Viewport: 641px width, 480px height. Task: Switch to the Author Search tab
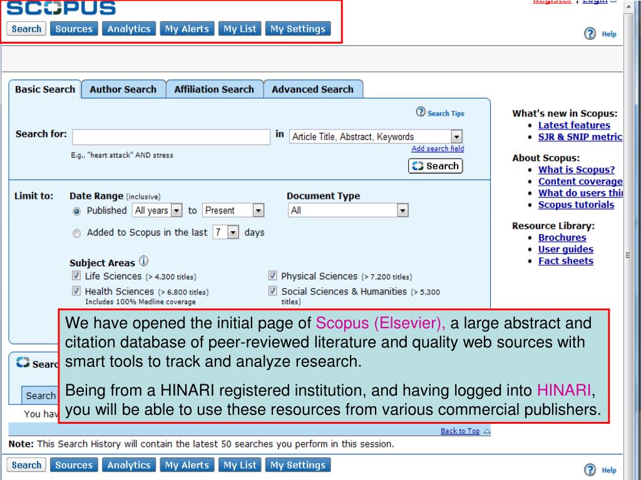point(123,89)
